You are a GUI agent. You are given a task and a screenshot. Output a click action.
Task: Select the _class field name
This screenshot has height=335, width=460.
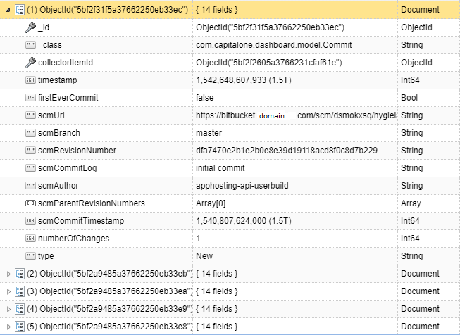(x=50, y=45)
